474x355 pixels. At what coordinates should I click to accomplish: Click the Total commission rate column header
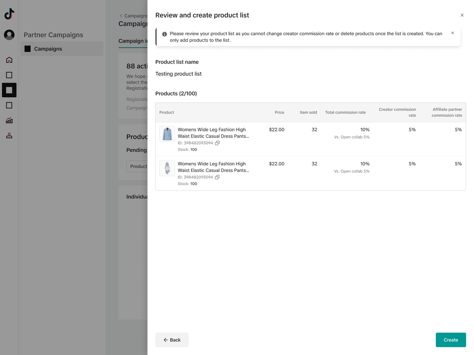(345, 112)
